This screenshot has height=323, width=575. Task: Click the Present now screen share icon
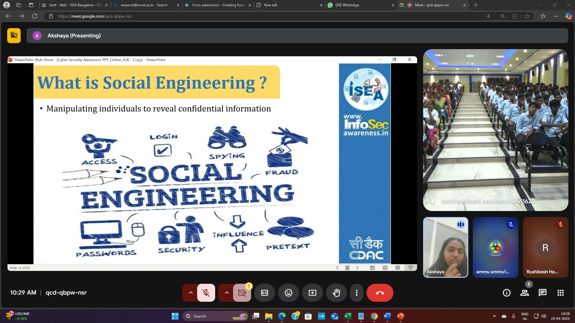coord(312,293)
